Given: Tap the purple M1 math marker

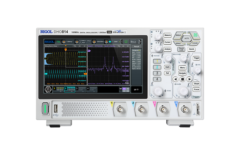Looking at the screenshot, I should 89,51.
